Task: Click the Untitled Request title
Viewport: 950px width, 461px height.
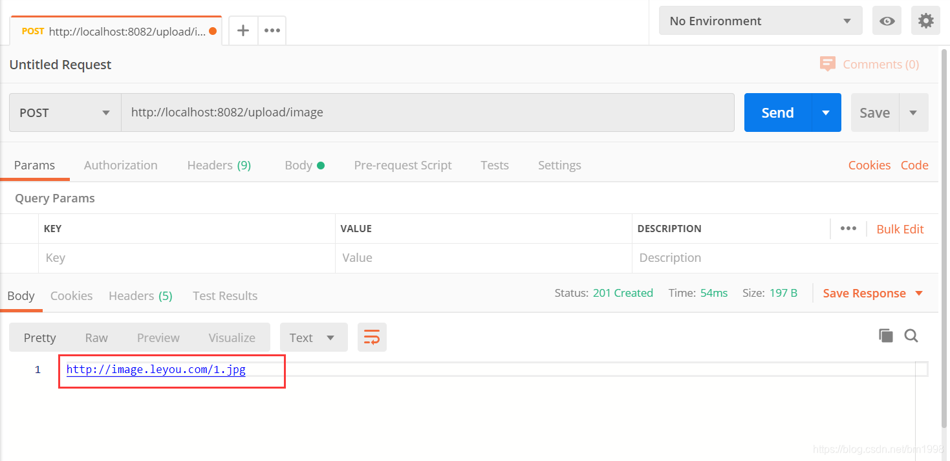Action: [60, 65]
